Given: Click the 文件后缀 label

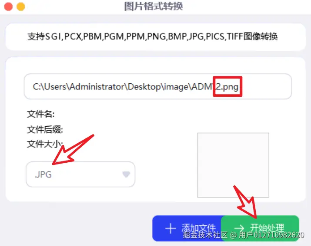Looking at the screenshot, I should tap(45, 130).
